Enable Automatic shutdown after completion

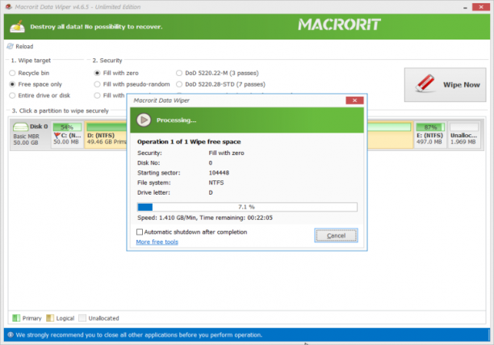click(x=140, y=232)
